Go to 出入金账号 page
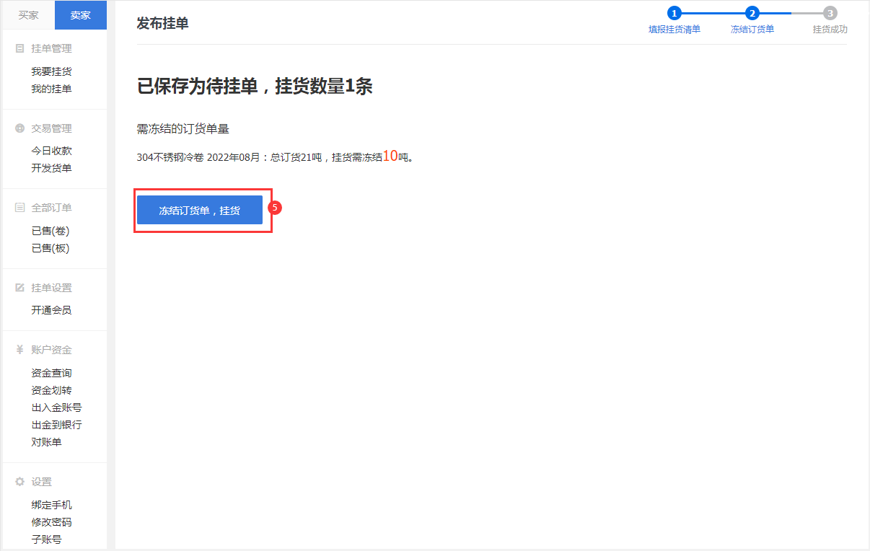The height and width of the screenshot is (551, 870). 56,407
